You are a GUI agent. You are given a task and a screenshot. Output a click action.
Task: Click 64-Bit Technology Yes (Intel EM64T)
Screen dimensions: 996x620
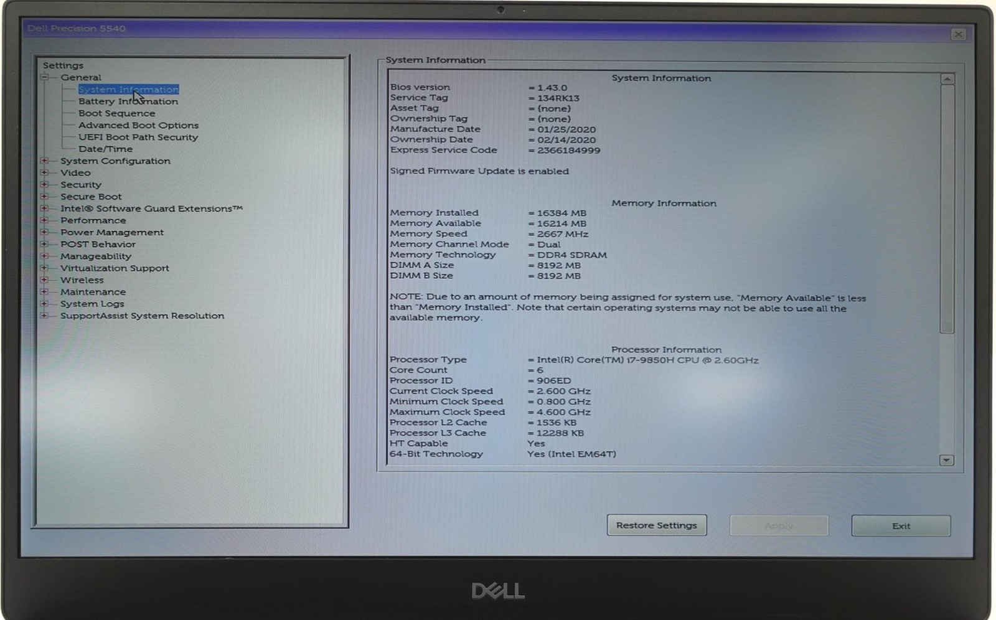click(x=571, y=454)
